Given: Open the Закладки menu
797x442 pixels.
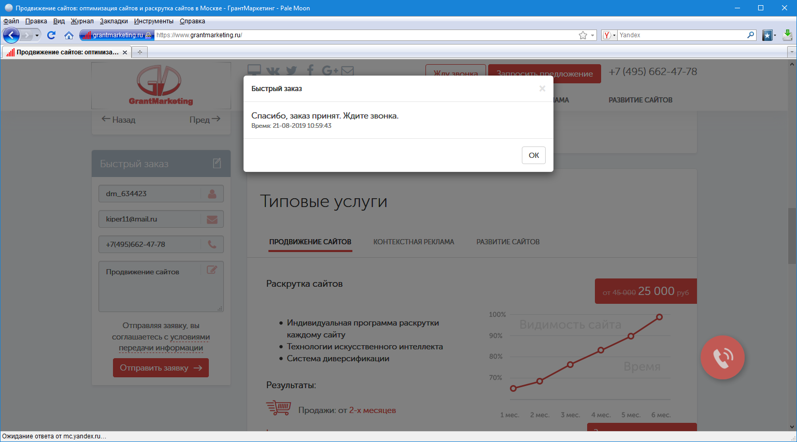Looking at the screenshot, I should [114, 21].
